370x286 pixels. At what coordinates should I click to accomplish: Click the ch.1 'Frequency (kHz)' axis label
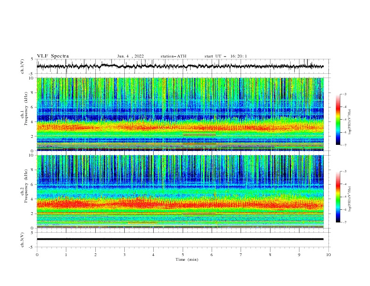[26, 108]
